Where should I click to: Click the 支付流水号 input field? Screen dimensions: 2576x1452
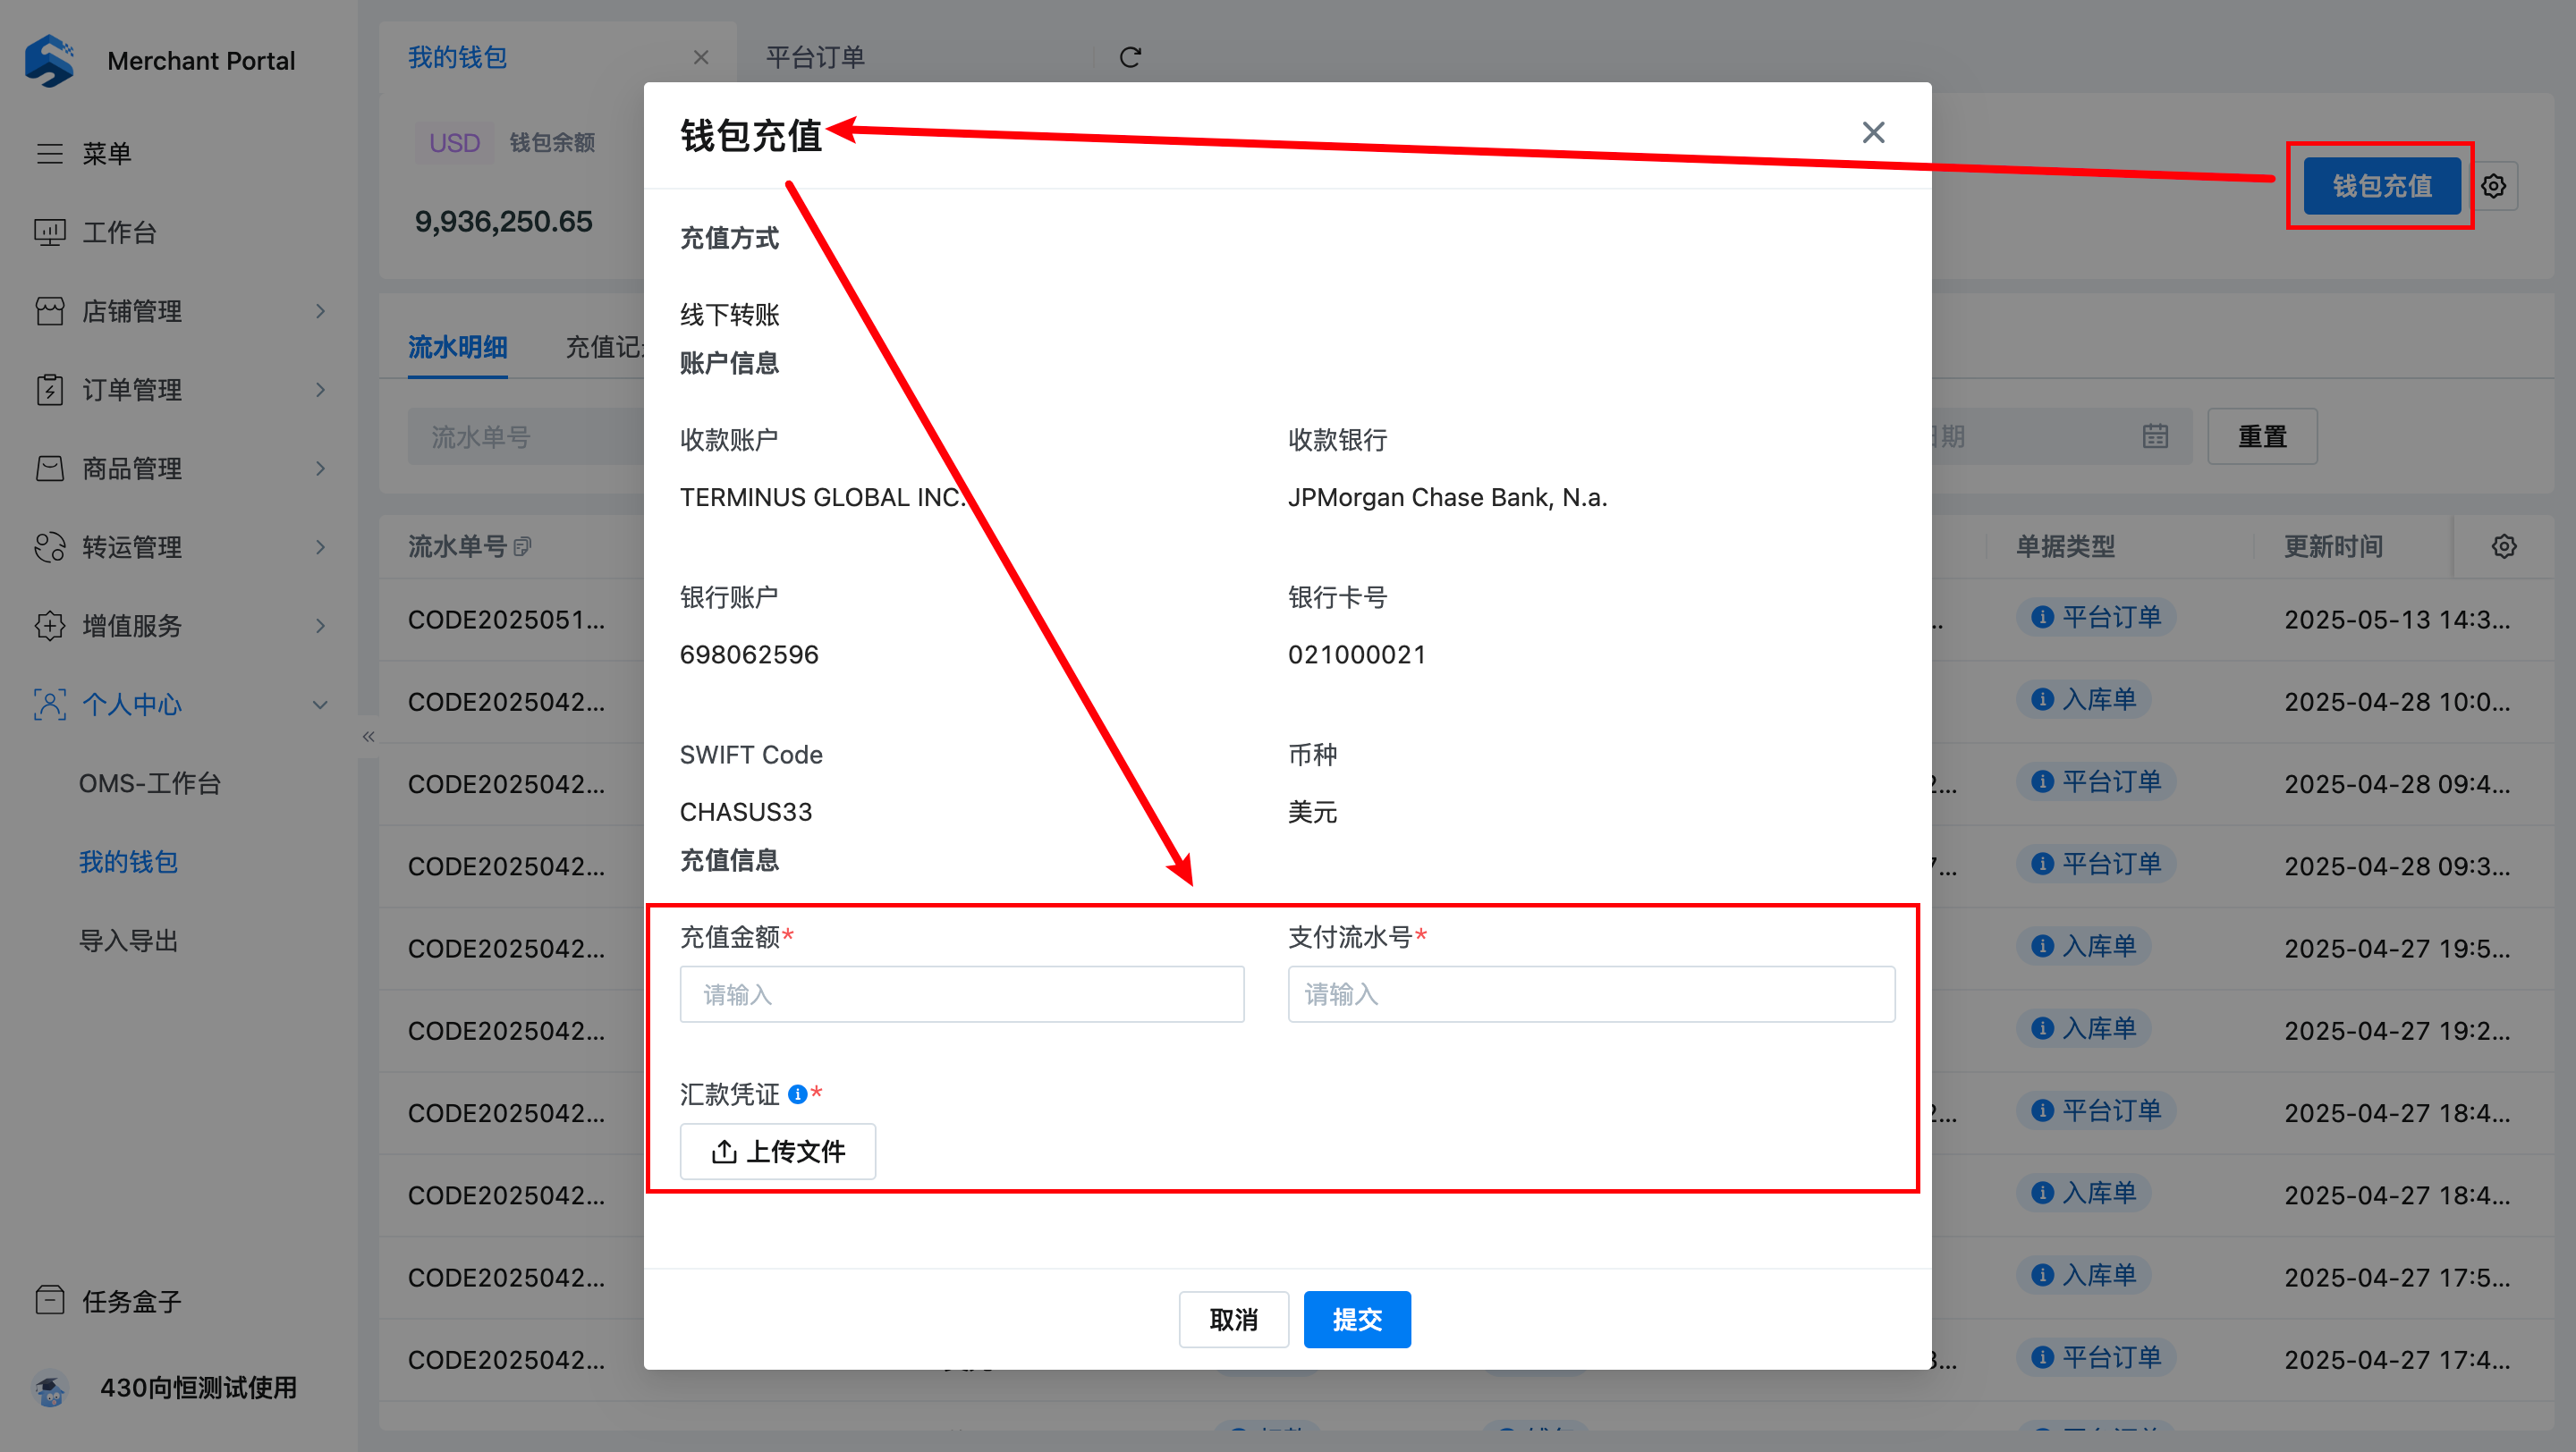point(1591,994)
